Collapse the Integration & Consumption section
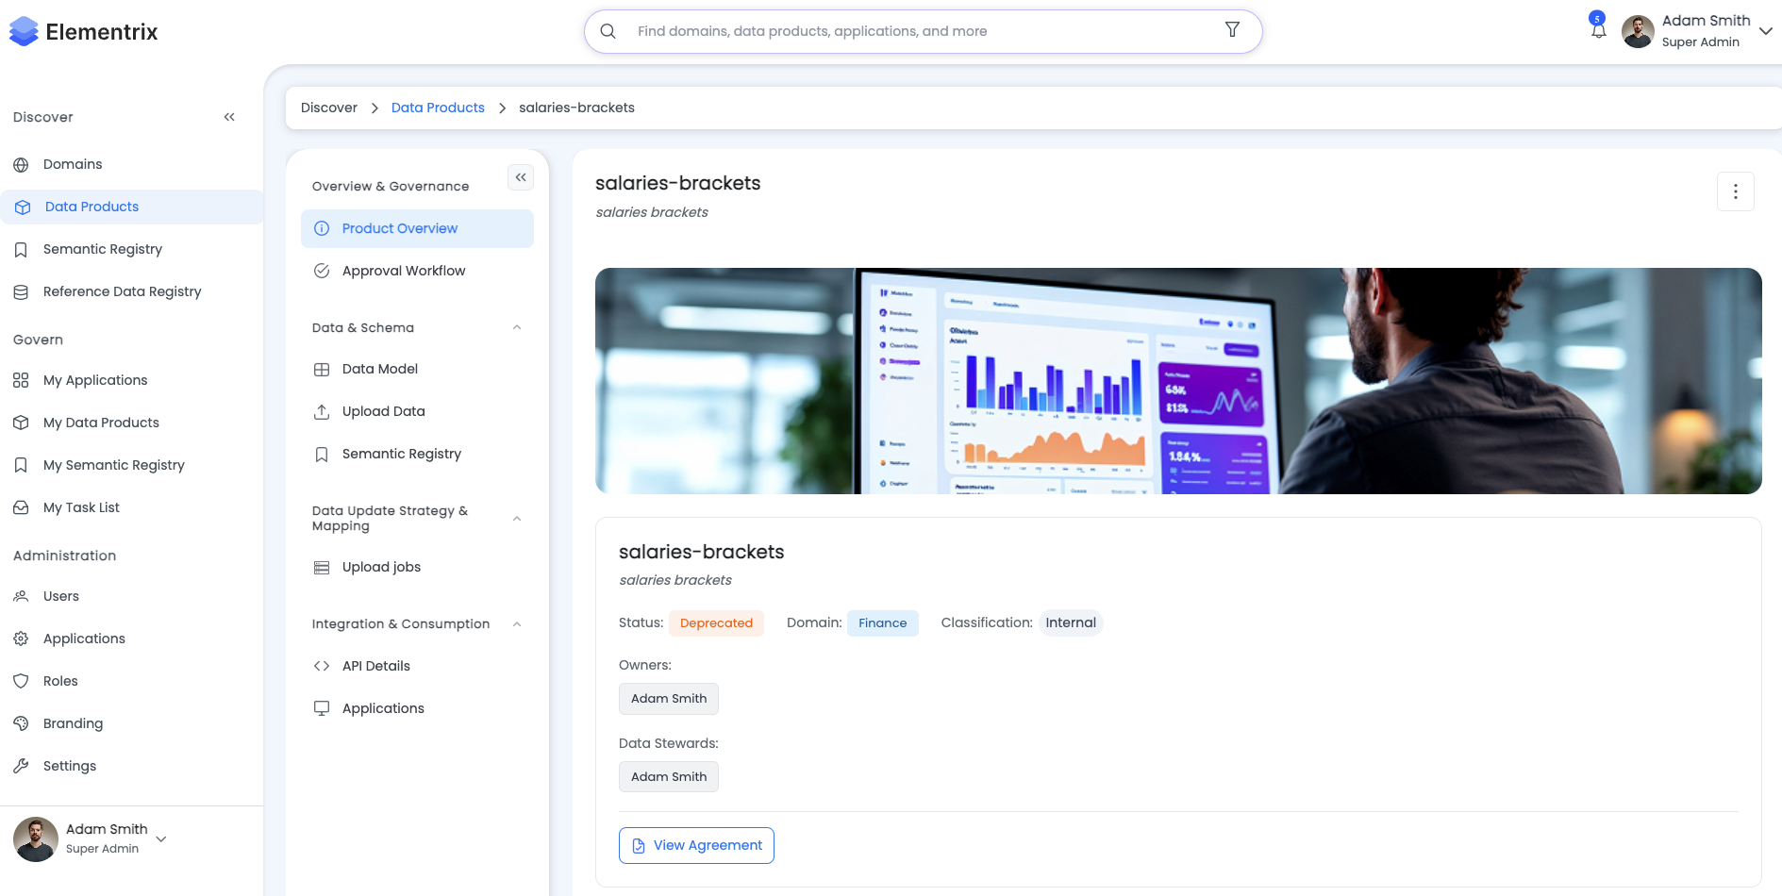 tap(516, 624)
